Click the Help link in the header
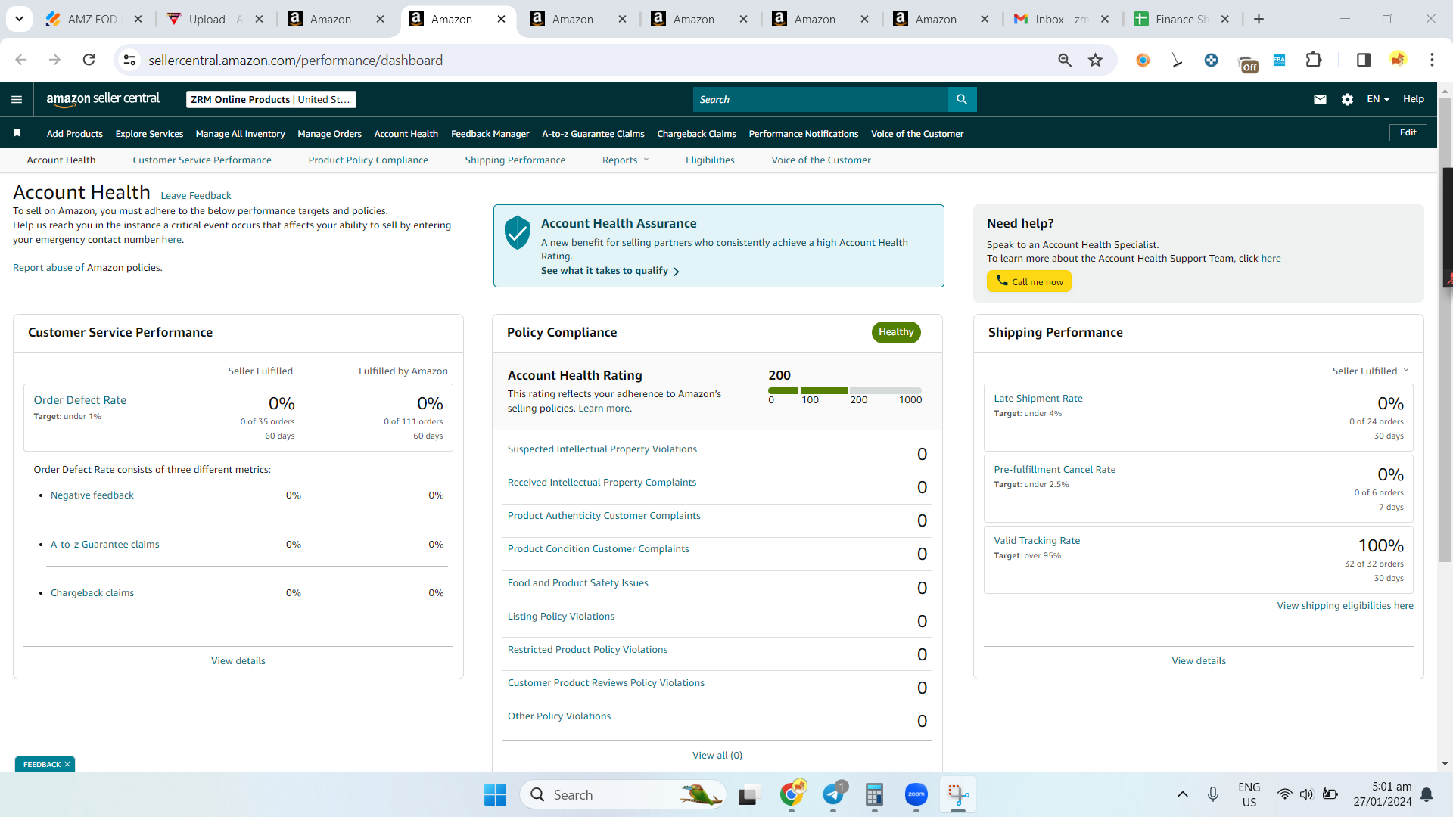This screenshot has height=817, width=1453. click(1413, 99)
